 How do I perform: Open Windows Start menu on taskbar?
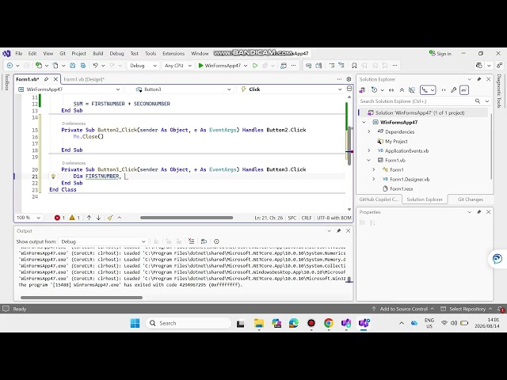point(135,323)
